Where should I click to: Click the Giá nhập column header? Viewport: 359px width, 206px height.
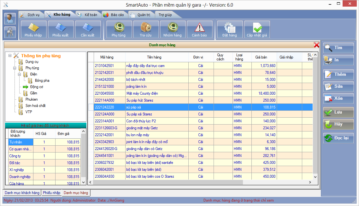pyautogui.click(x=286, y=57)
